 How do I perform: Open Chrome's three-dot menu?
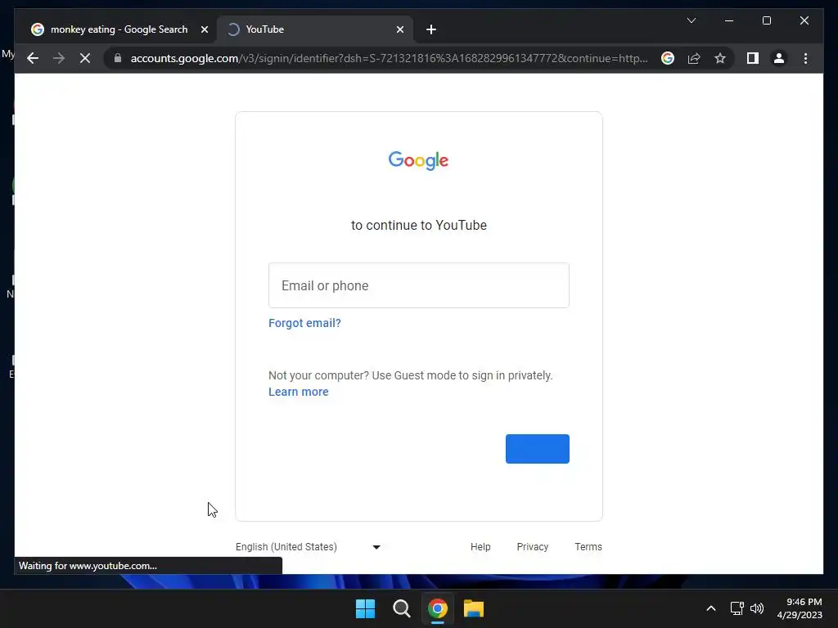pos(805,58)
